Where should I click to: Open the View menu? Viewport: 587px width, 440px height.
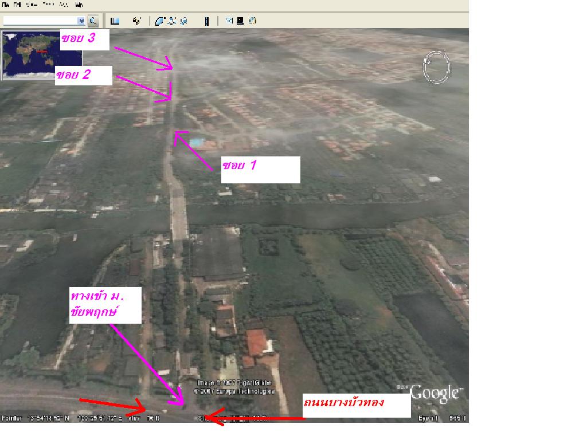pos(32,5)
